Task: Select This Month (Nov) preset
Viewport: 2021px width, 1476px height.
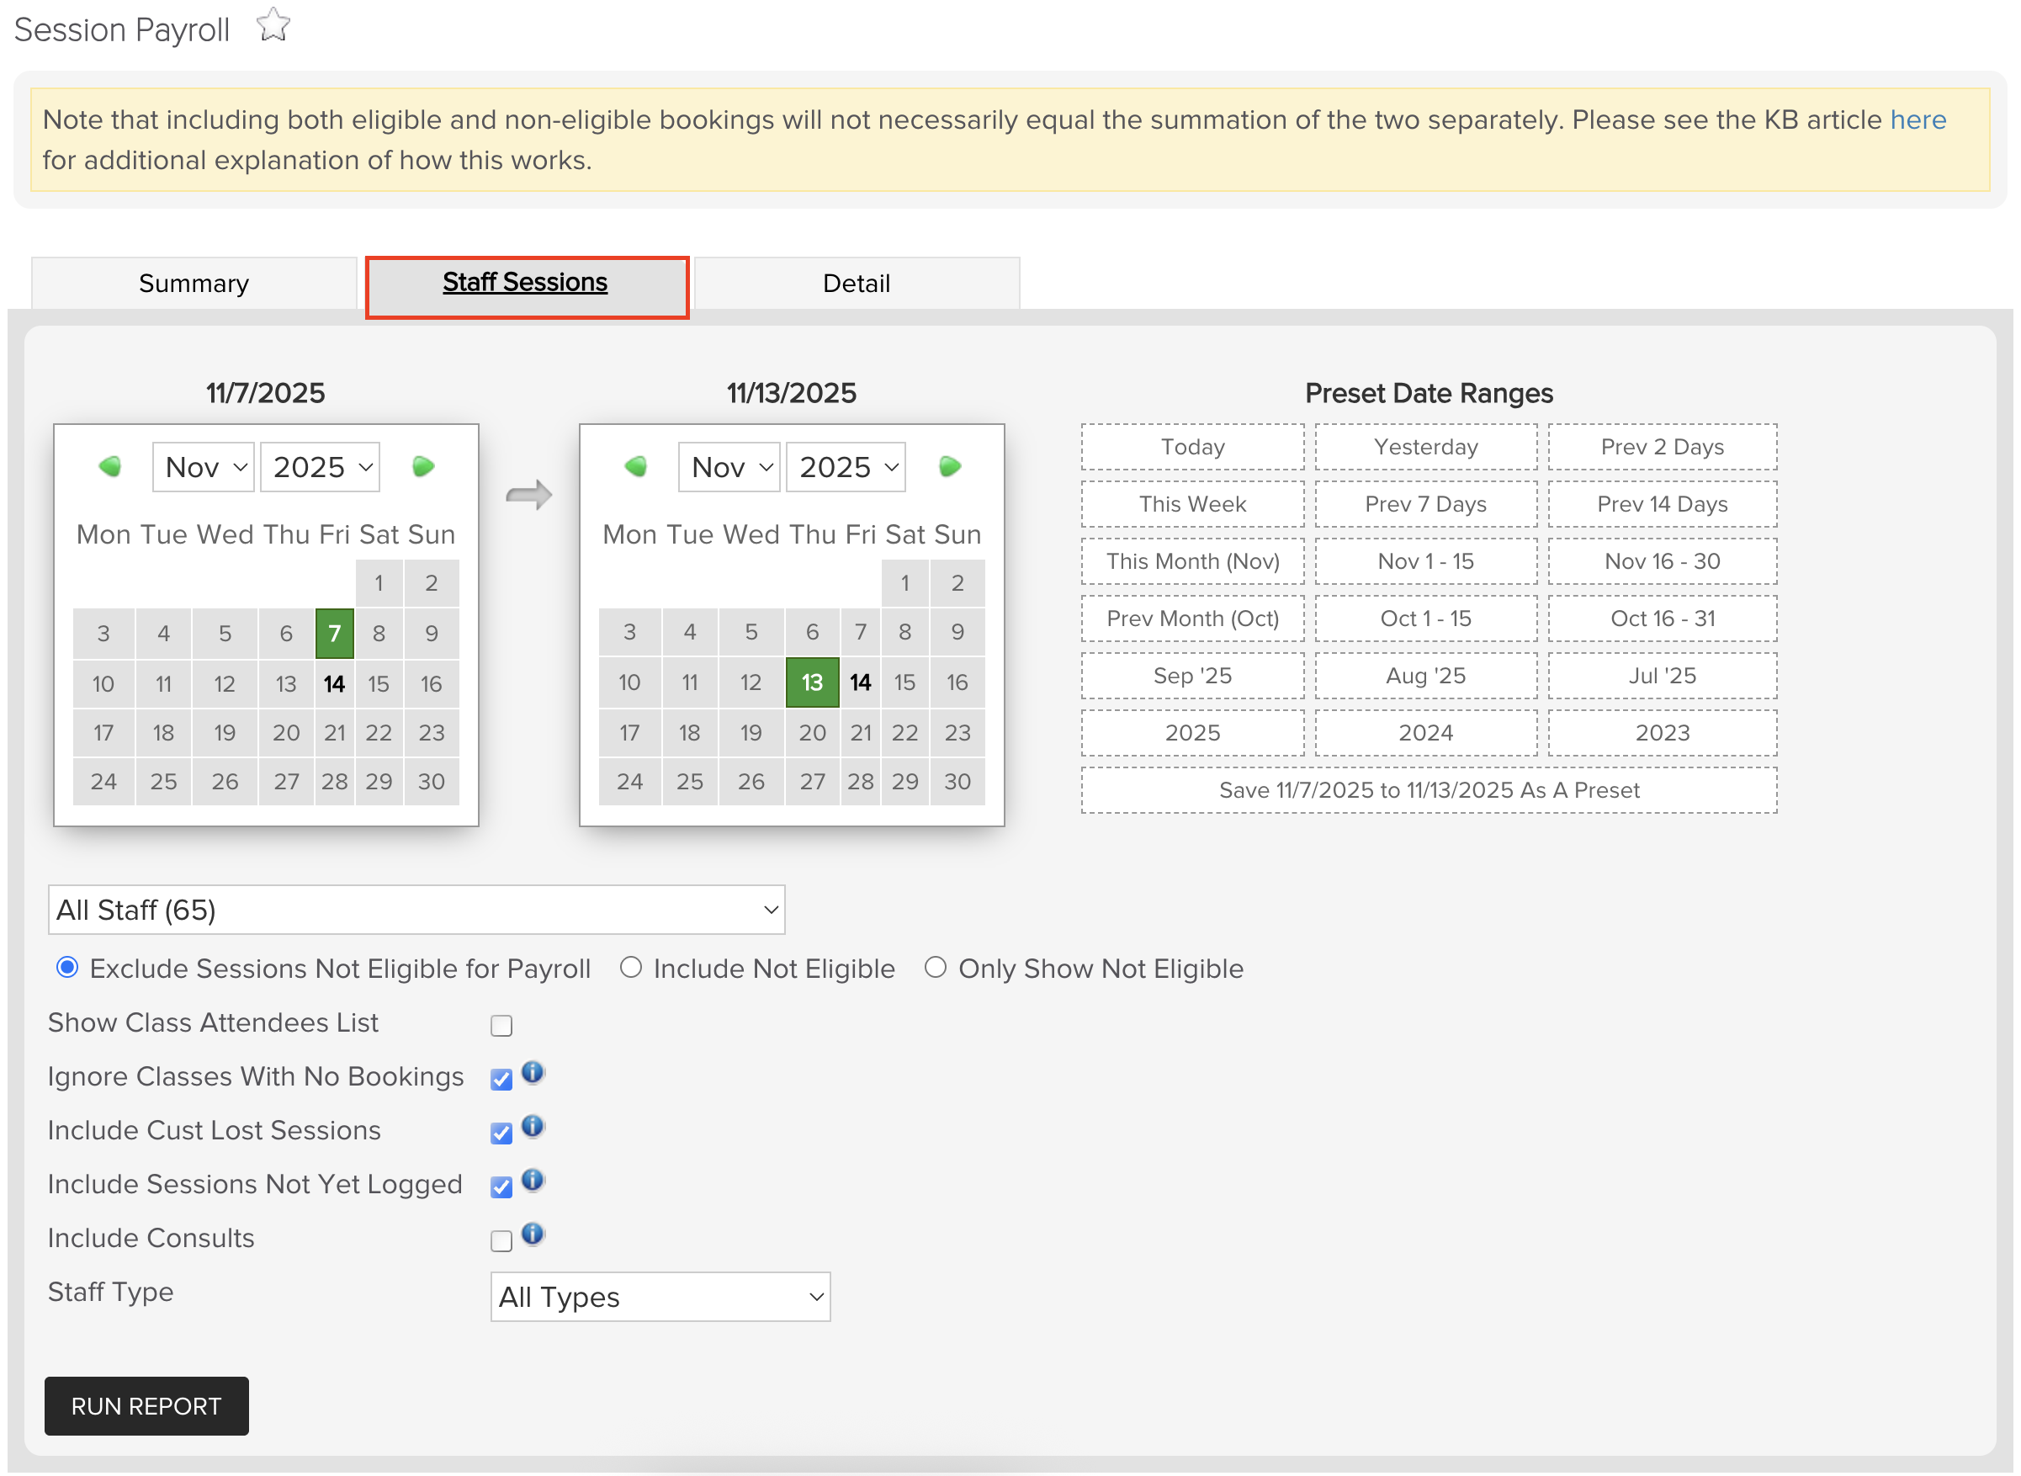Action: coord(1193,561)
